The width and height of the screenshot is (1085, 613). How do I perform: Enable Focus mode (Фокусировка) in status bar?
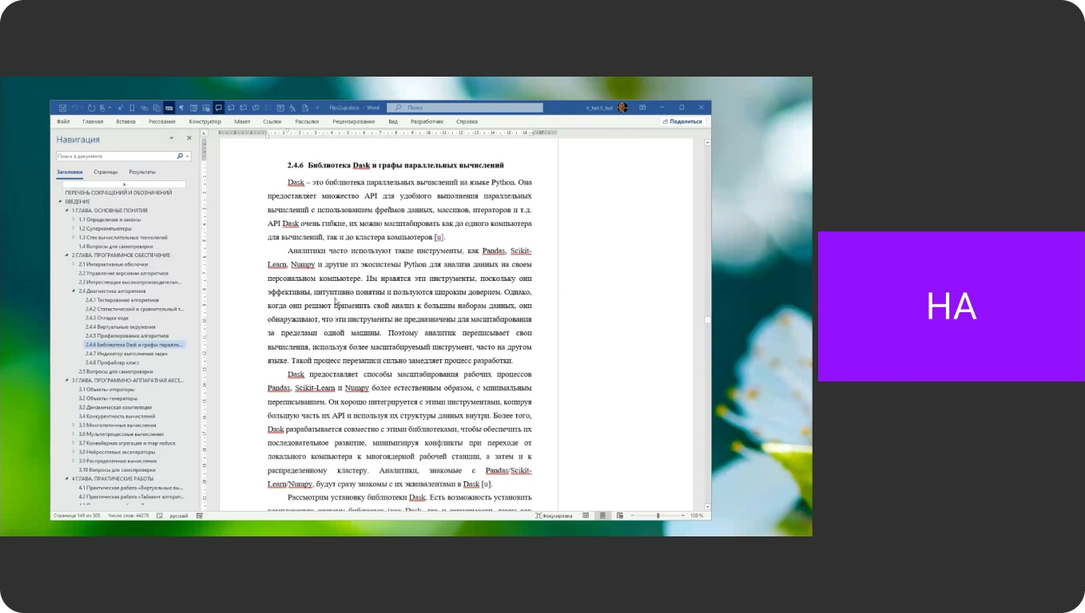pyautogui.click(x=554, y=516)
